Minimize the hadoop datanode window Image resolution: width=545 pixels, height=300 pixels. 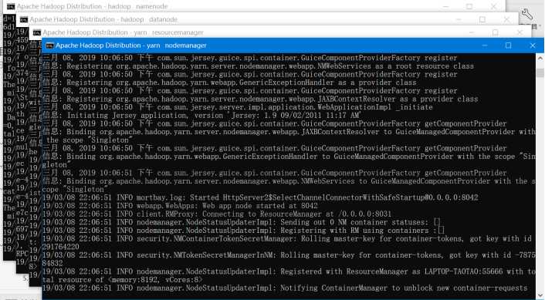pos(459,20)
